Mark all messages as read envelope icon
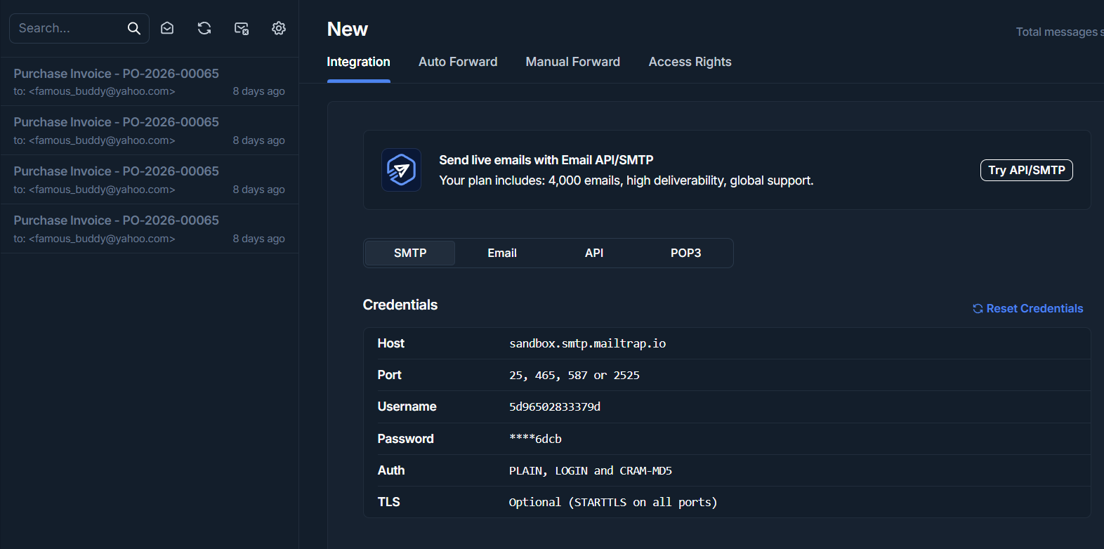Screen dimensions: 1104x549 point(167,28)
